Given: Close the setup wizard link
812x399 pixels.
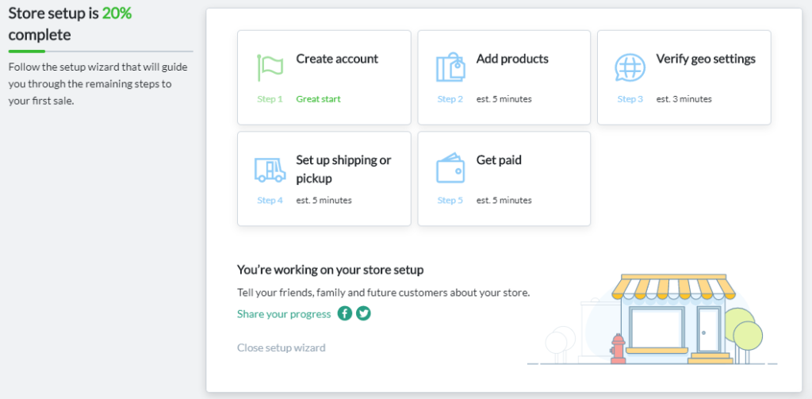Looking at the screenshot, I should pyautogui.click(x=282, y=347).
